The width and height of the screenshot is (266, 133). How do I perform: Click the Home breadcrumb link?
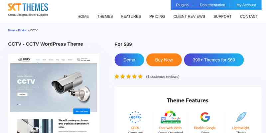click(12, 30)
